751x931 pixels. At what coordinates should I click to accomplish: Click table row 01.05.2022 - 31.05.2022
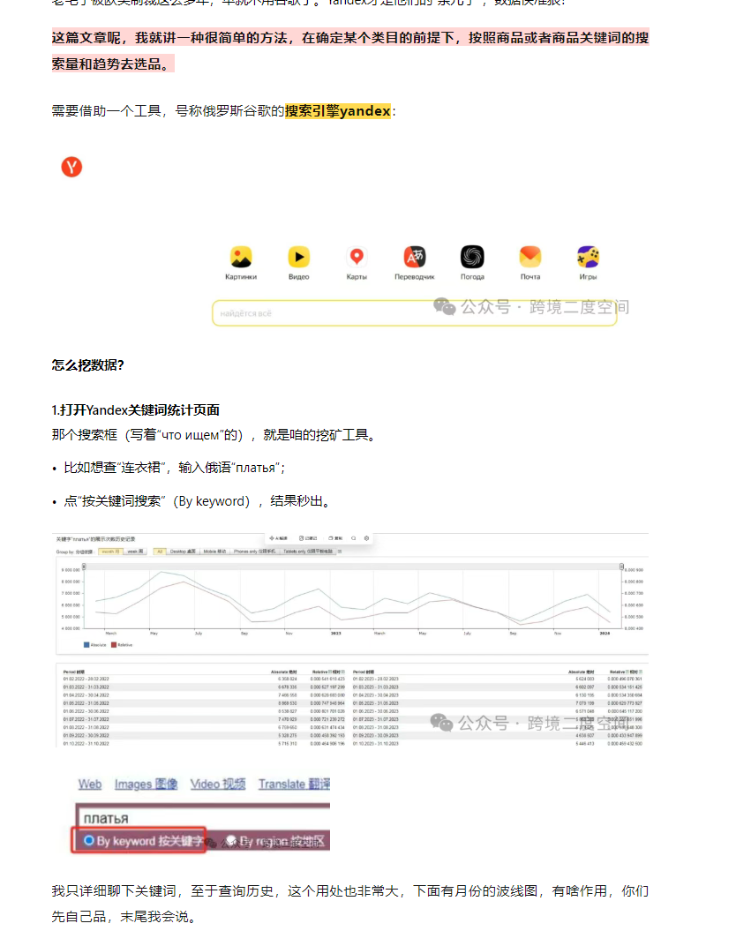click(x=204, y=703)
